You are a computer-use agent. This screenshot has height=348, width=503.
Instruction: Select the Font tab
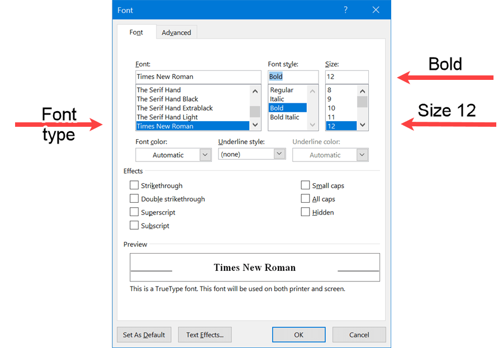point(136,32)
